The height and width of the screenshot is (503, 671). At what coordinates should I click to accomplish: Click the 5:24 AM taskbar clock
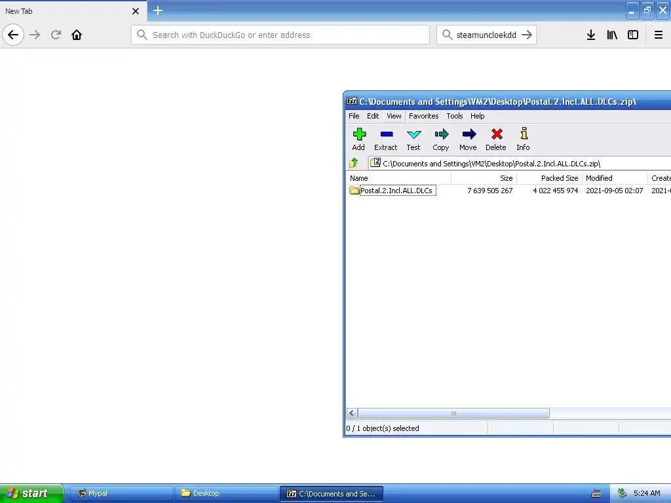(647, 493)
